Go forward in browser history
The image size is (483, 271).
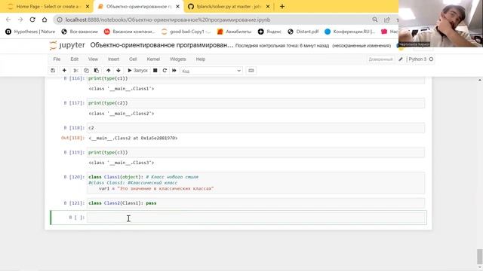(20, 20)
